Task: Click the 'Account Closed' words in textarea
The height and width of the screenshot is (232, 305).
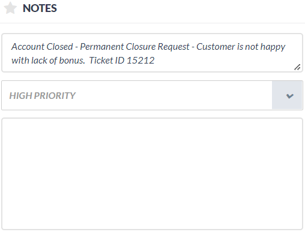Action: click(x=42, y=47)
